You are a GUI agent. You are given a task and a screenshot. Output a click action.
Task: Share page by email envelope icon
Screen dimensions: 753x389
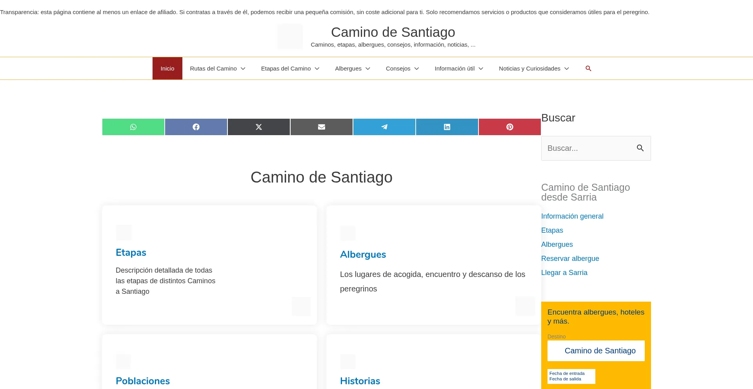coord(322,127)
